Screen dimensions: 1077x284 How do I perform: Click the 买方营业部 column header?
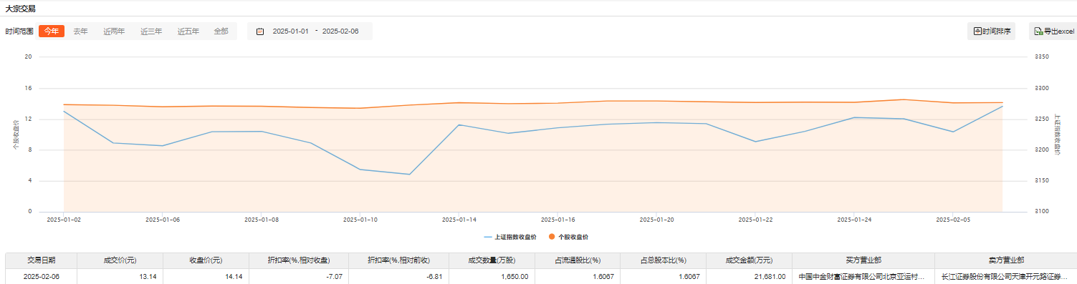click(863, 260)
